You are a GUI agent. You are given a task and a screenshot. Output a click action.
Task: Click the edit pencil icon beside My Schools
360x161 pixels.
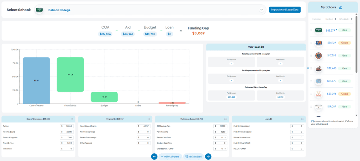340,7
